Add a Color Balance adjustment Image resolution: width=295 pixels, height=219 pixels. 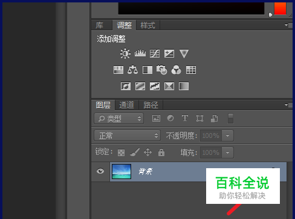133,70
